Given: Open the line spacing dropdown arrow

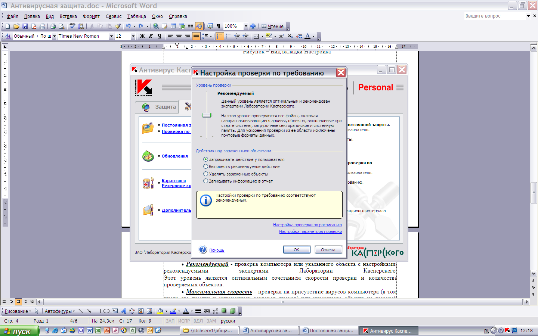Looking at the screenshot, I should (x=211, y=36).
